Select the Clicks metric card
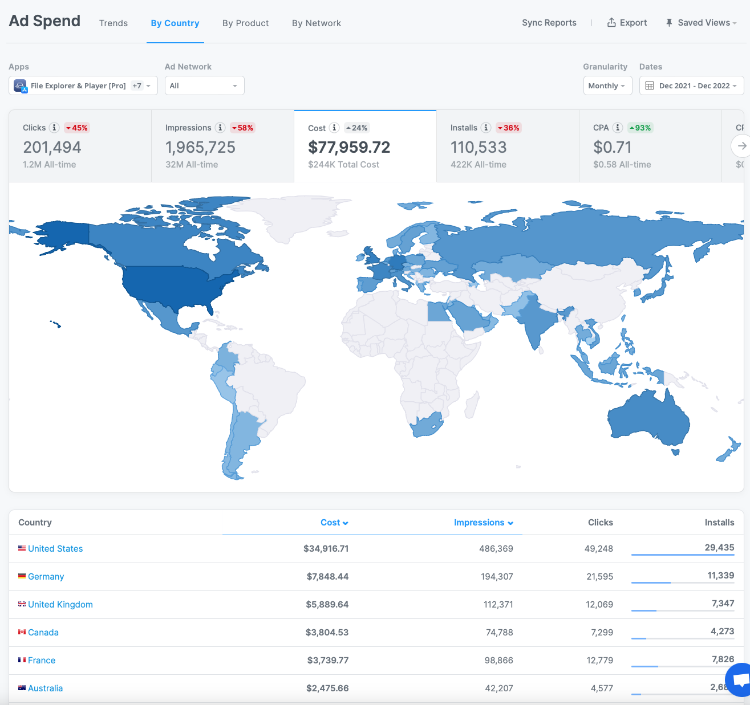 (80, 146)
